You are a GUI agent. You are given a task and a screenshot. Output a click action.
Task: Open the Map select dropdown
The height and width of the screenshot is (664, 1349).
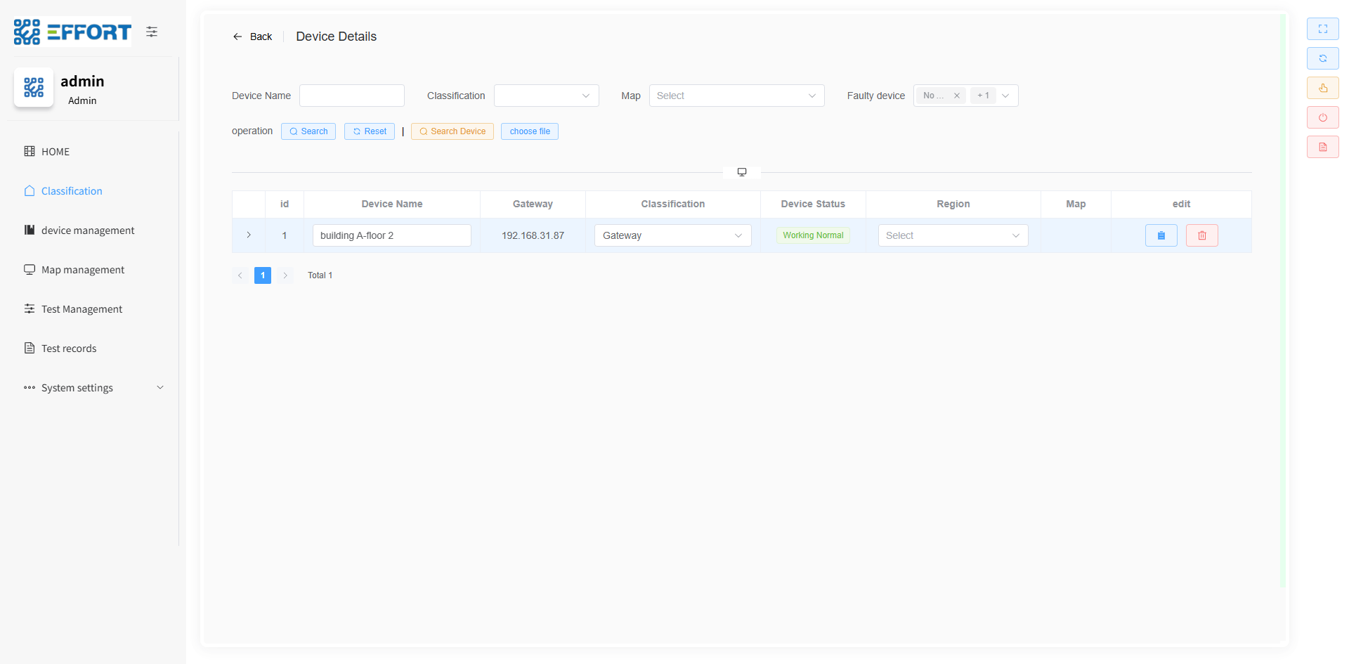pyautogui.click(x=736, y=96)
